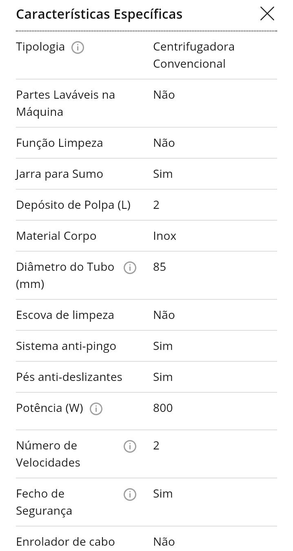Click the 800 power value

click(163, 408)
